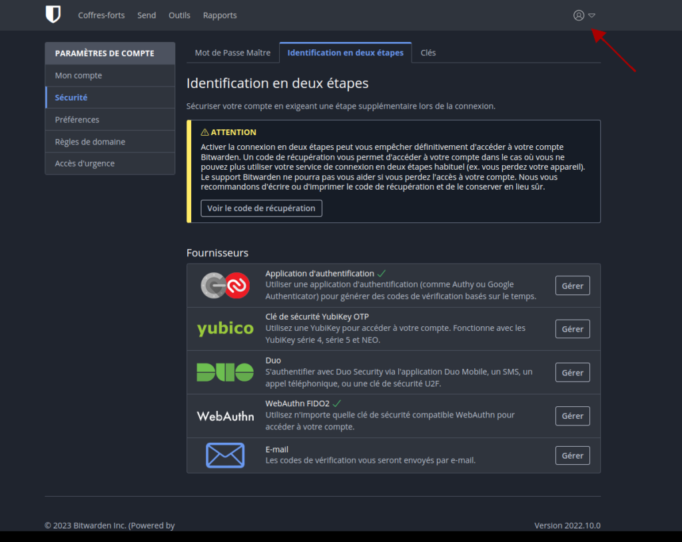This screenshot has width=682, height=542.
Task: Open the Outils menu
Action: (179, 15)
